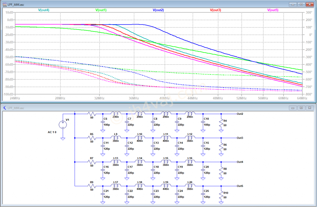
Task: Select inductor L9 symbol
Action: 116,137
